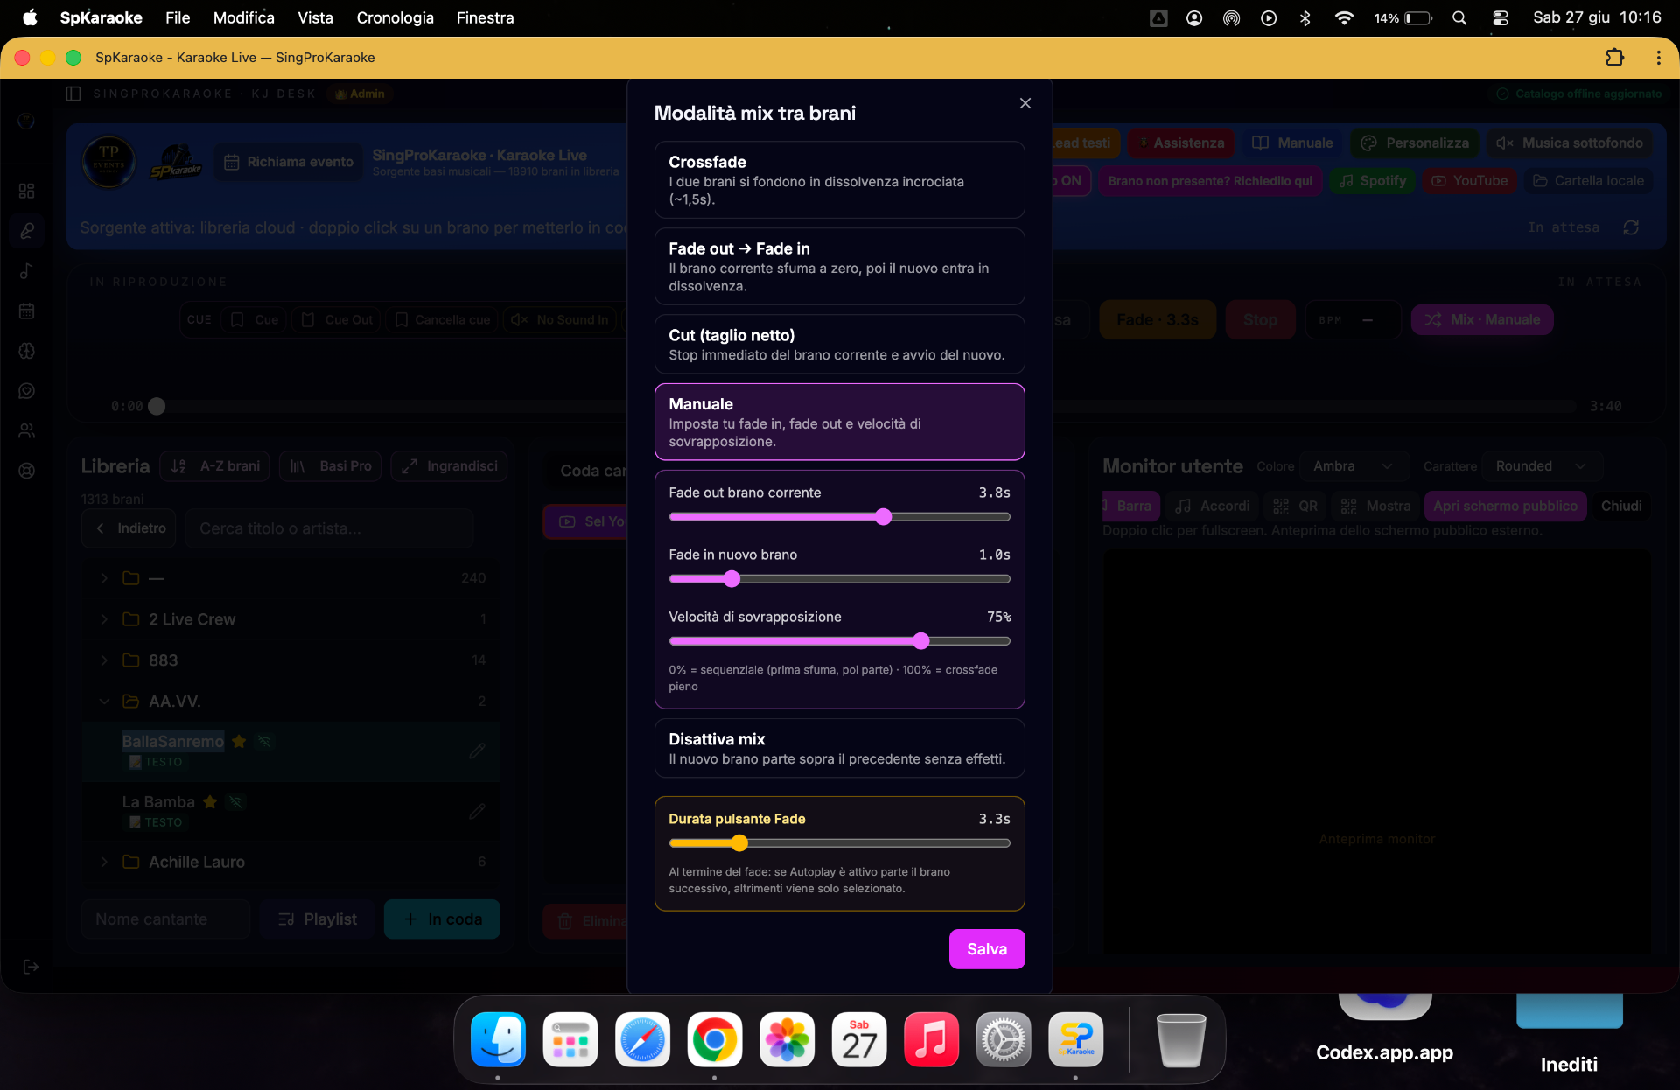
Task: Open the Carattere dropdown showing Rounded
Action: pos(1543,466)
